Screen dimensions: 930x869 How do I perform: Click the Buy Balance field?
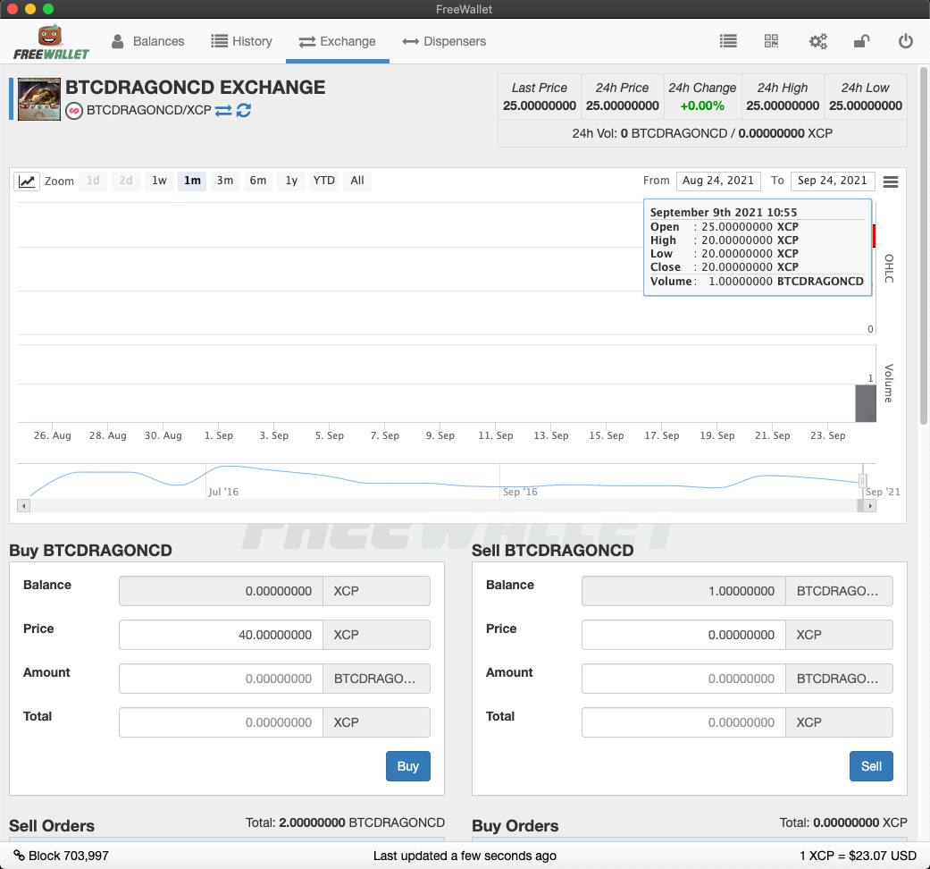[x=221, y=591]
